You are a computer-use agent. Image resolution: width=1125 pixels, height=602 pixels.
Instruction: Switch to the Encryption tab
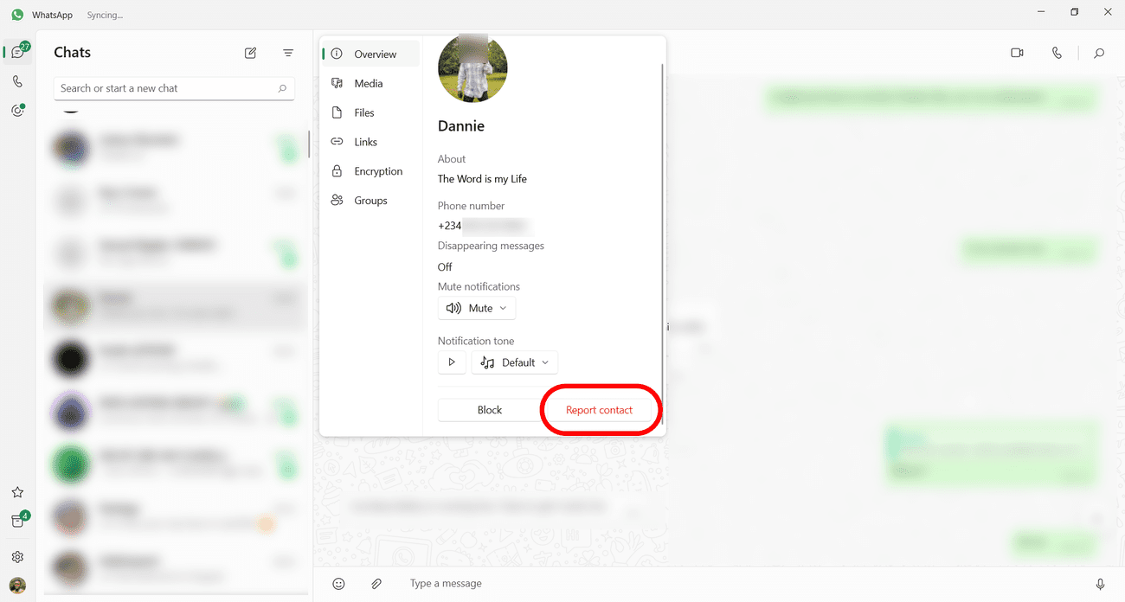(x=377, y=171)
